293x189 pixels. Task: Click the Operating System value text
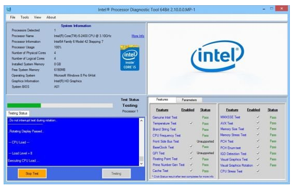point(74,75)
